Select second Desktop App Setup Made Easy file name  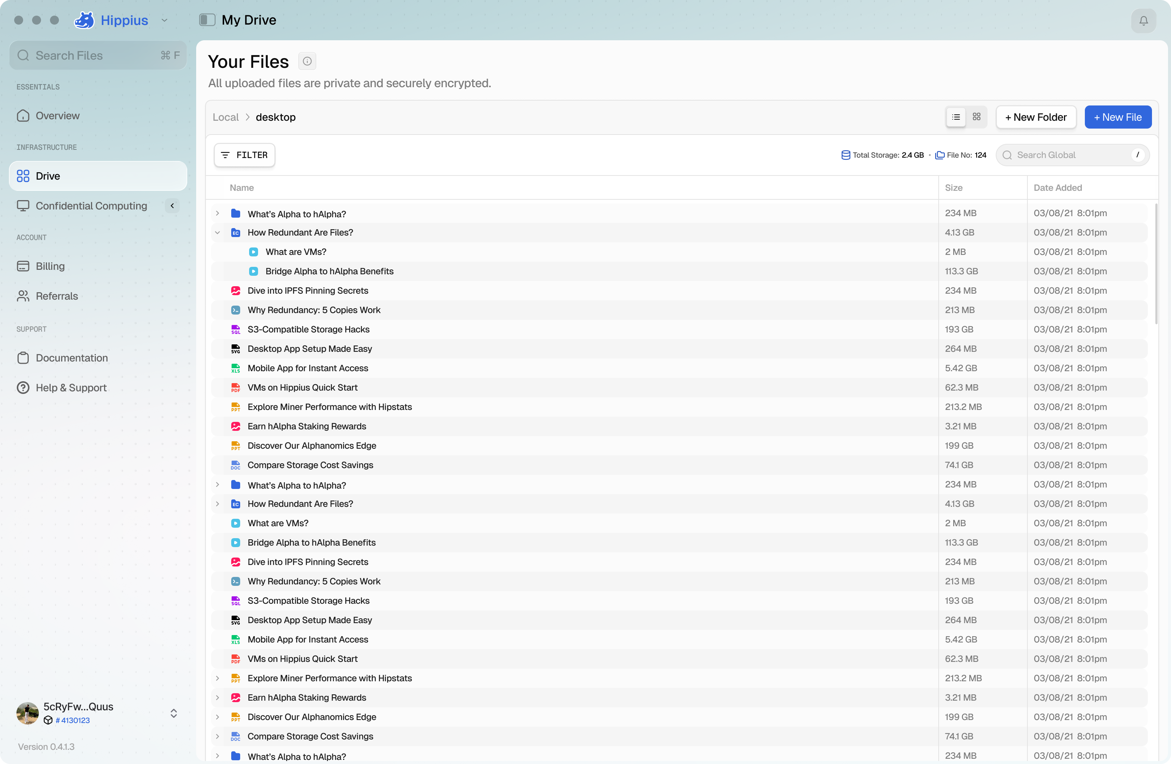(310, 620)
